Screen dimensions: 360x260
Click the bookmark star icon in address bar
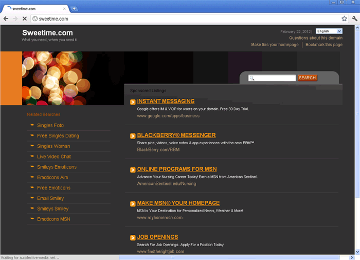click(345, 19)
